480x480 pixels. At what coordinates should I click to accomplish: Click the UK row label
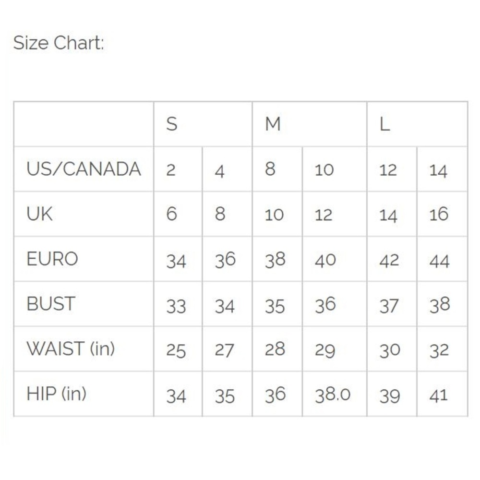(40, 214)
